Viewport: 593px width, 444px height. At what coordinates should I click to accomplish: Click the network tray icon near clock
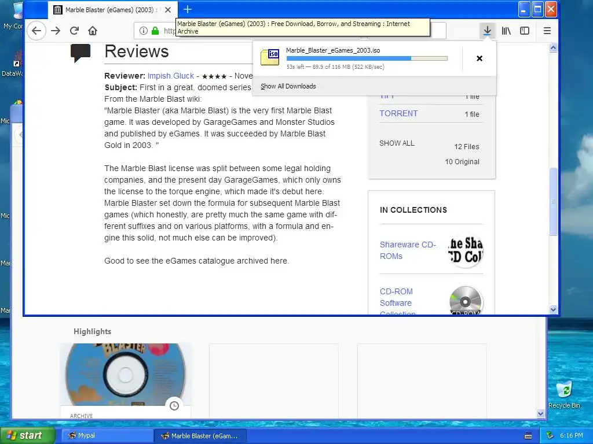550,436
